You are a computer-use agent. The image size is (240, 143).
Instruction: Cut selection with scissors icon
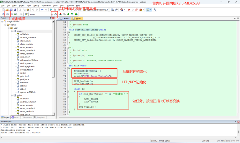(x=20, y=10)
